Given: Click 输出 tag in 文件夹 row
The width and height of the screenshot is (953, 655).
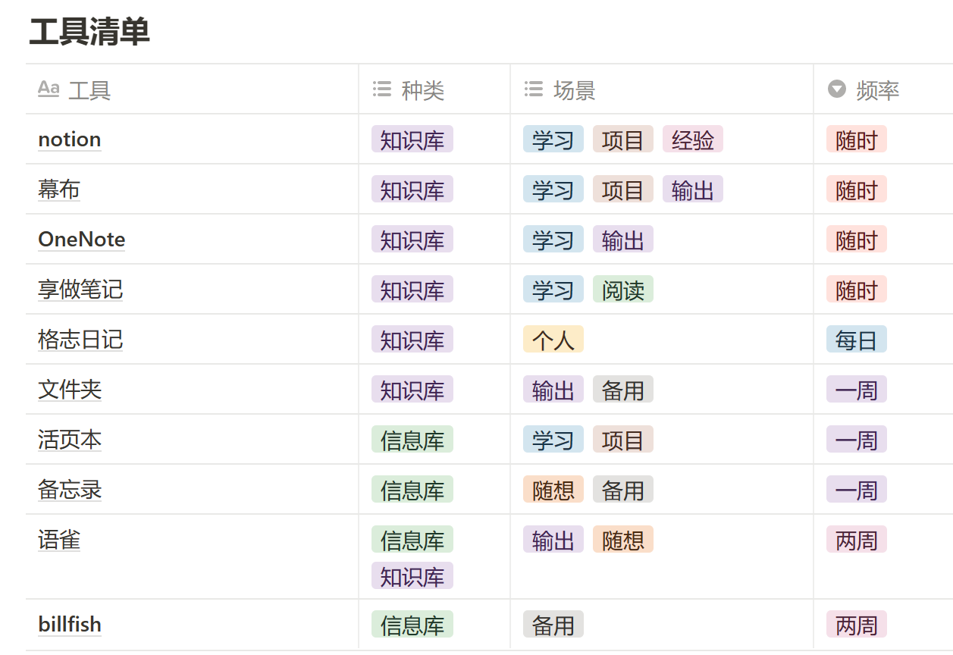Looking at the screenshot, I should 553,390.
